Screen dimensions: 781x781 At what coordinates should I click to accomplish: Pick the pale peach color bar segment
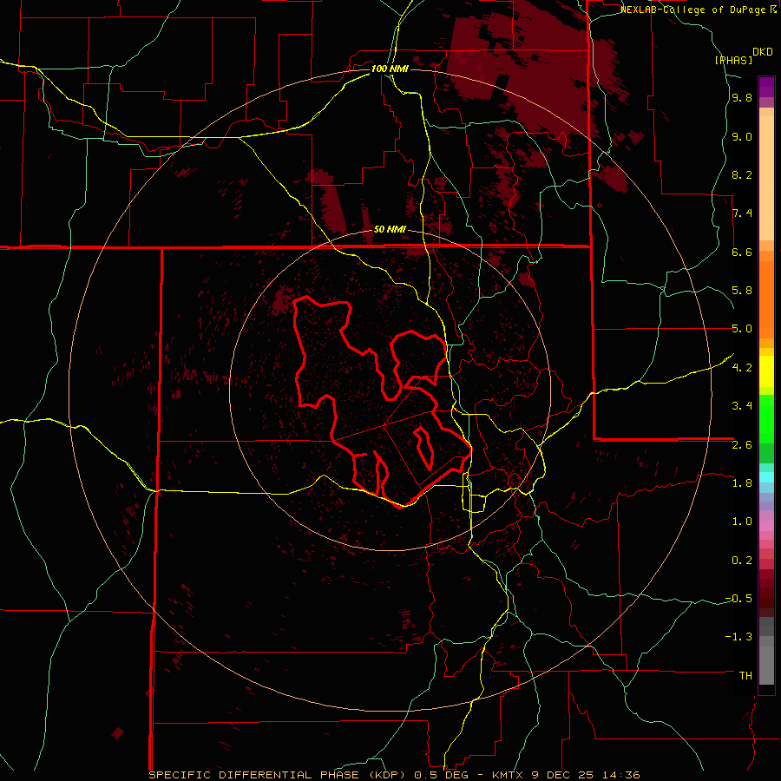[x=766, y=178]
